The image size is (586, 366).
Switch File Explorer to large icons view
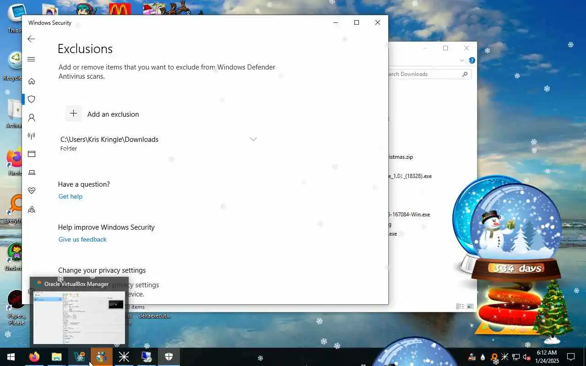[469, 307]
